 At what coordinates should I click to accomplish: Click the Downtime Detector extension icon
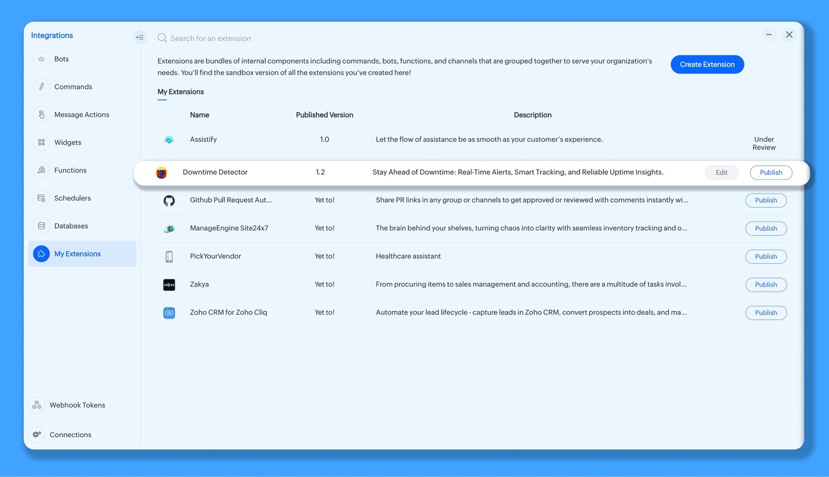tap(161, 173)
